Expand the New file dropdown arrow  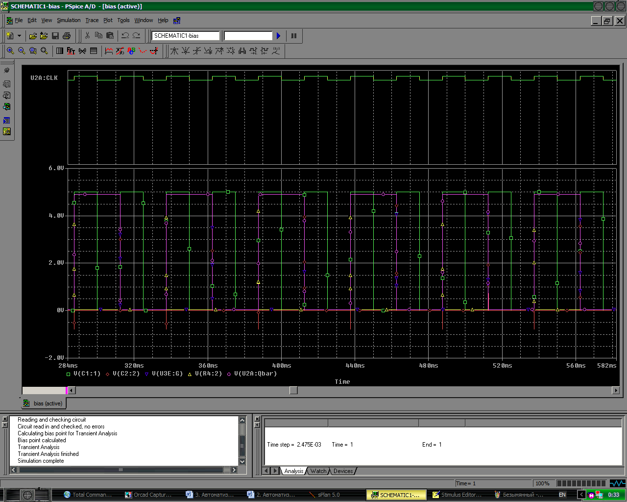pos(19,36)
